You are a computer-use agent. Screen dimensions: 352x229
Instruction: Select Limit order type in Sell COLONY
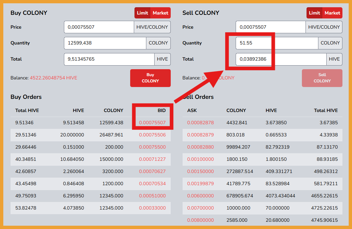point(314,13)
